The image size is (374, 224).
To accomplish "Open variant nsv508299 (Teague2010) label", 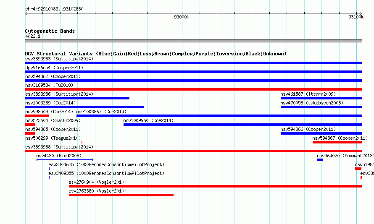I will (x=53, y=138).
